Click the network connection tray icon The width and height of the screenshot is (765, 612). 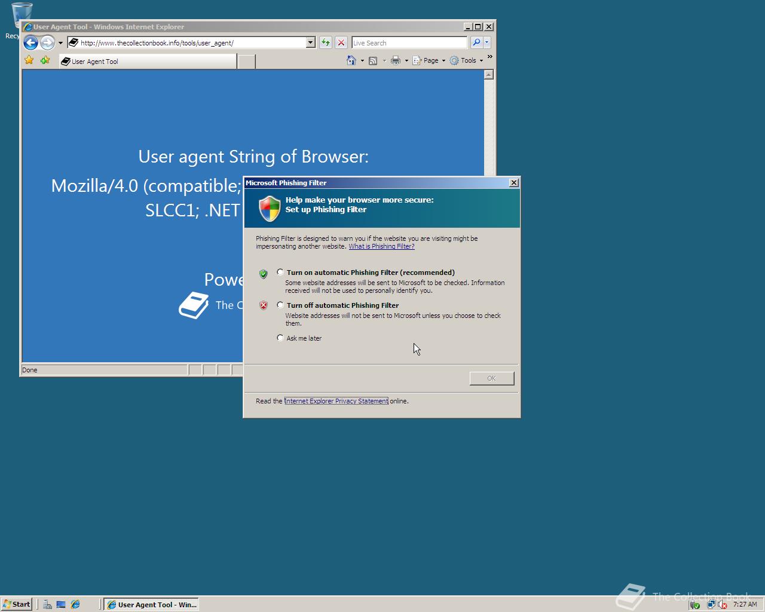coord(711,605)
